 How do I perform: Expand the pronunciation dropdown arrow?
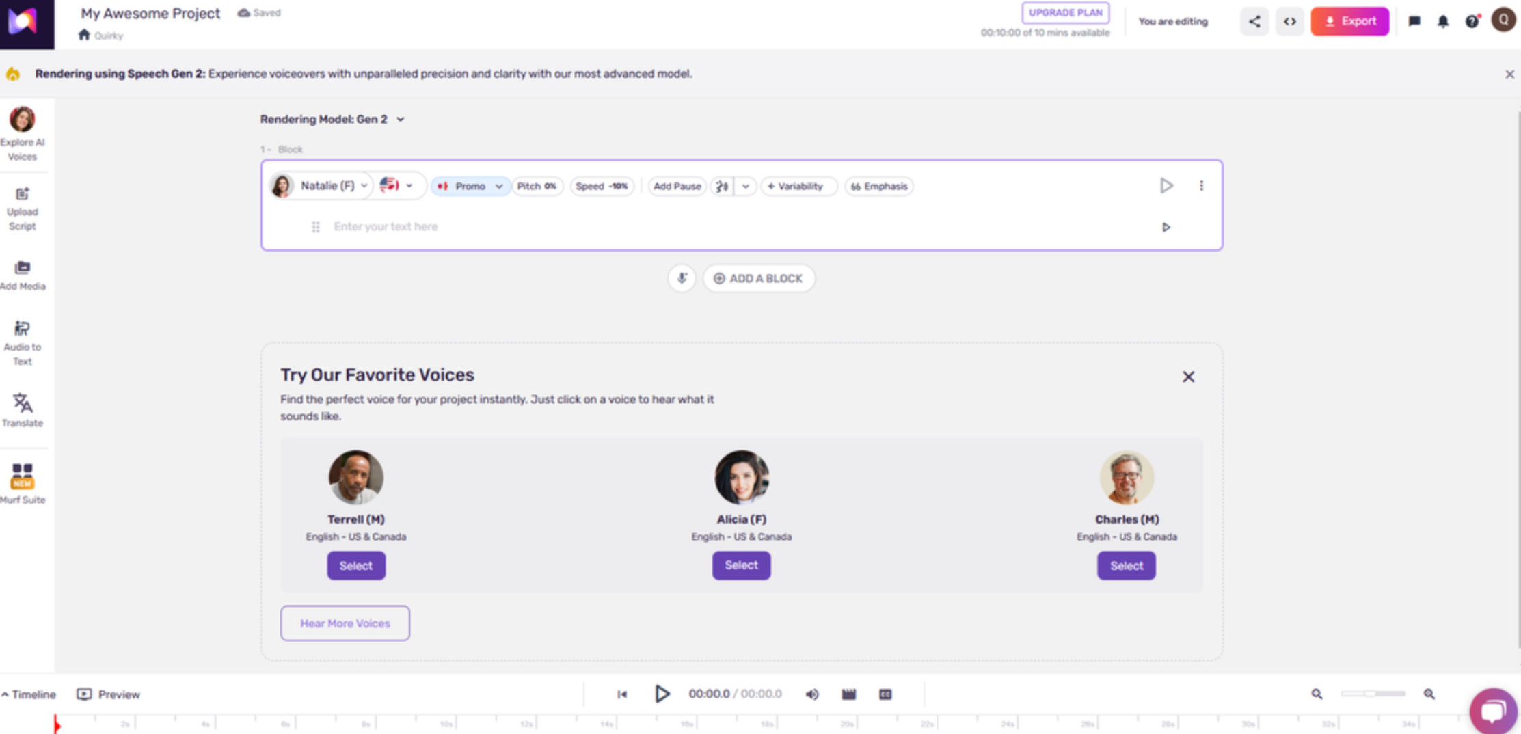[745, 186]
